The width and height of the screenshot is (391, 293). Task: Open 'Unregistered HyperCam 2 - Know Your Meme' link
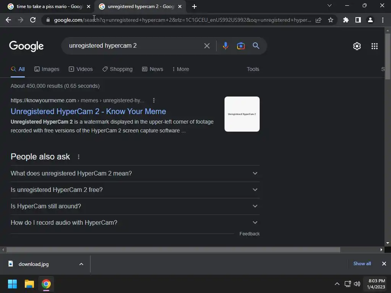[88, 111]
